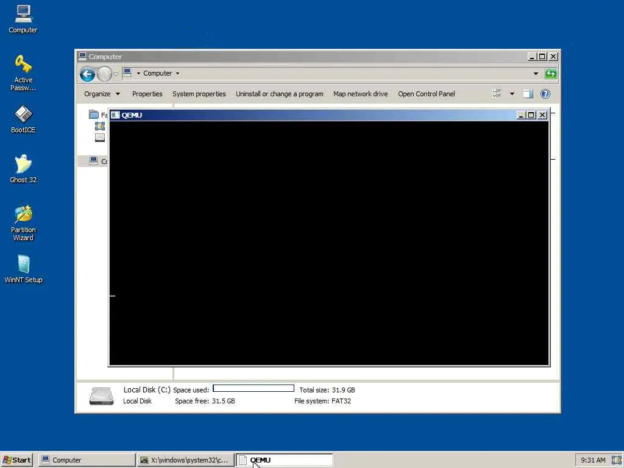Switch to the Computer taskbar button

[x=87, y=460]
